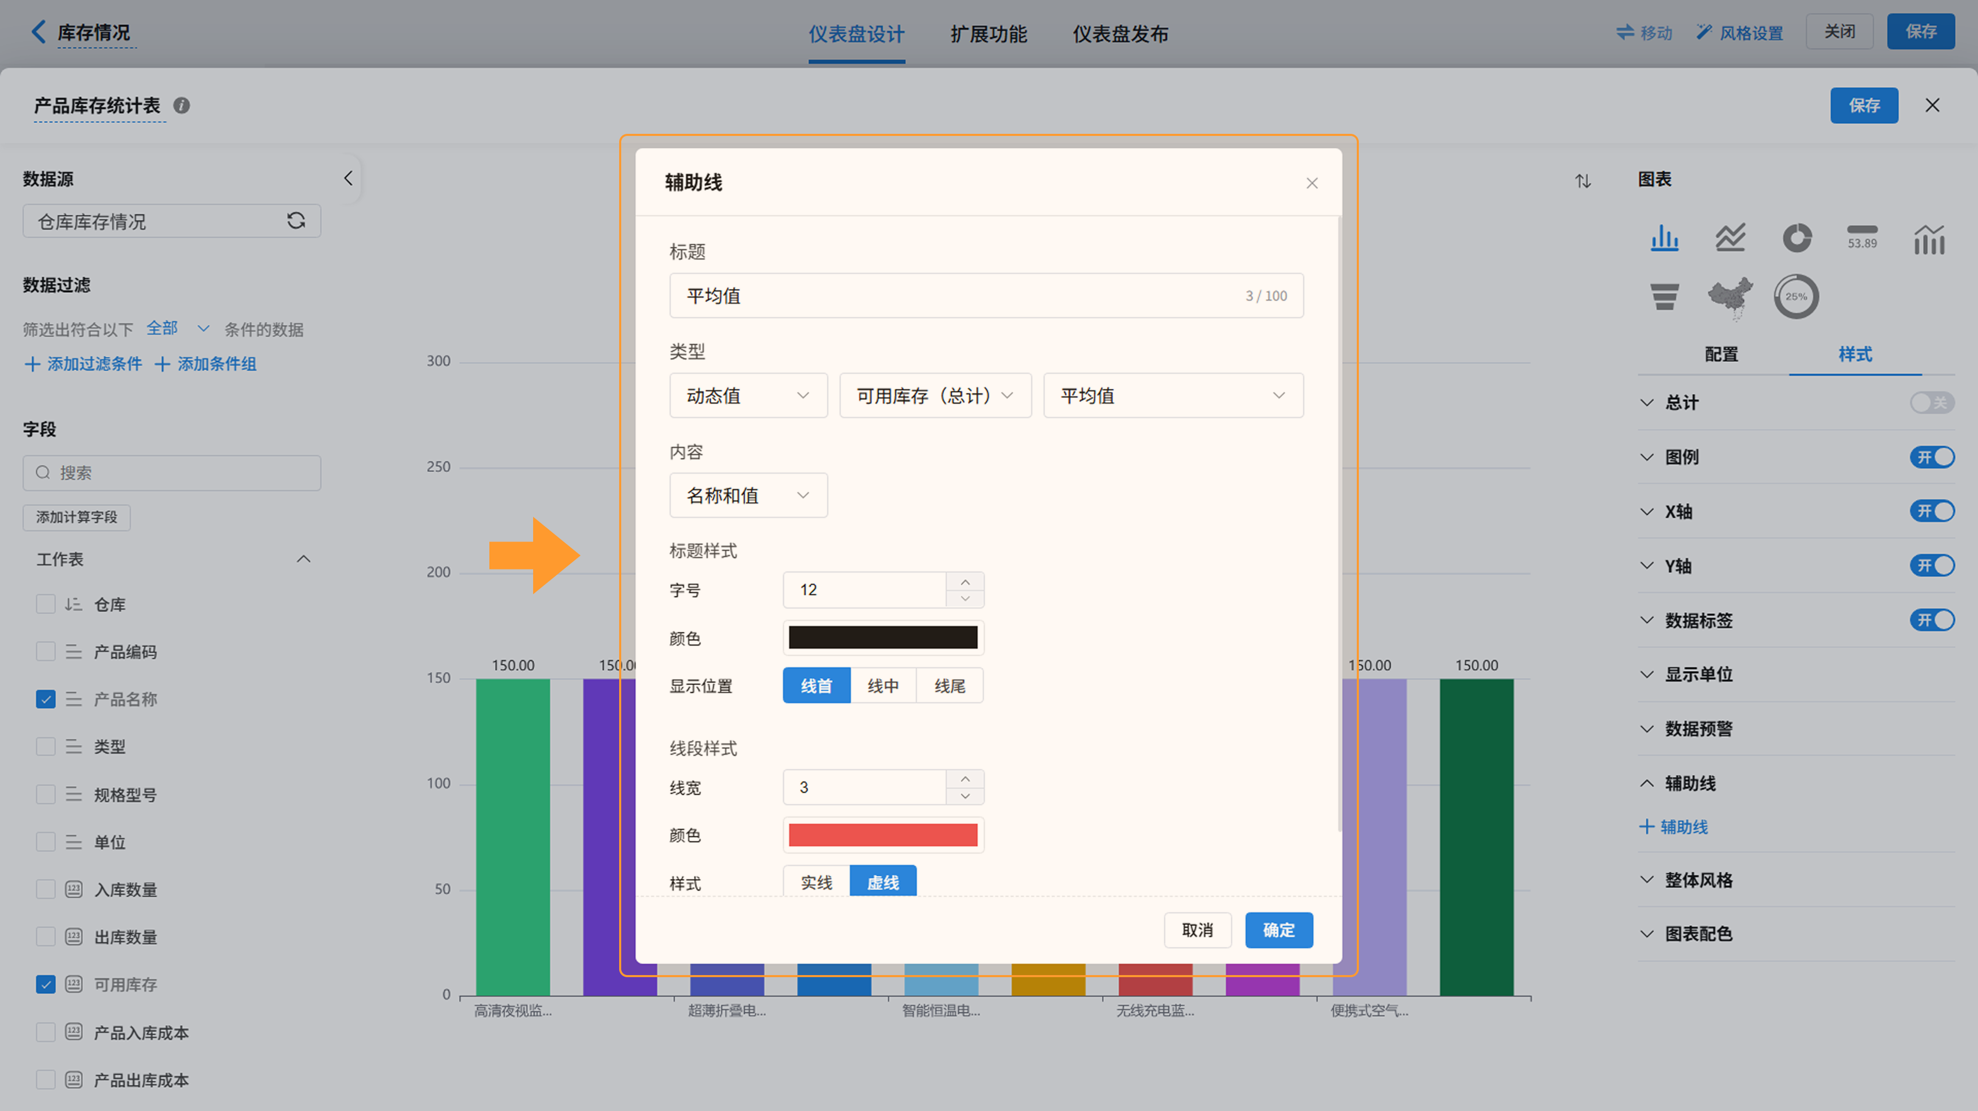This screenshot has height=1111, width=1978.
Task: Expand the 数据预警 section
Action: click(1698, 728)
